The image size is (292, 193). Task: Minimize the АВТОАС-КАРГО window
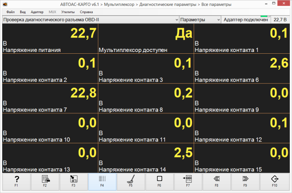pyautogui.click(x=266, y=4)
